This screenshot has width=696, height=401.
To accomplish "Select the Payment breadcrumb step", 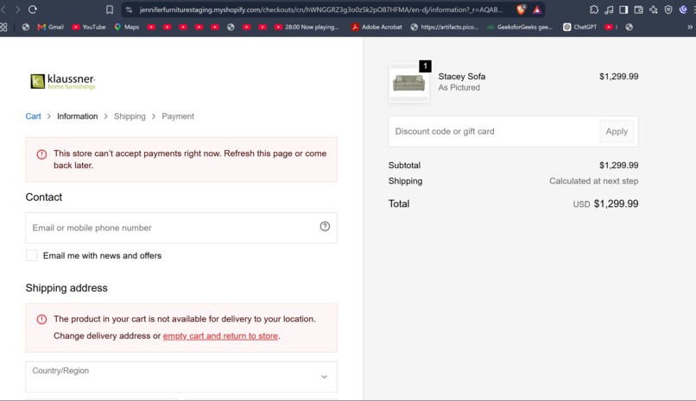I will (x=178, y=116).
